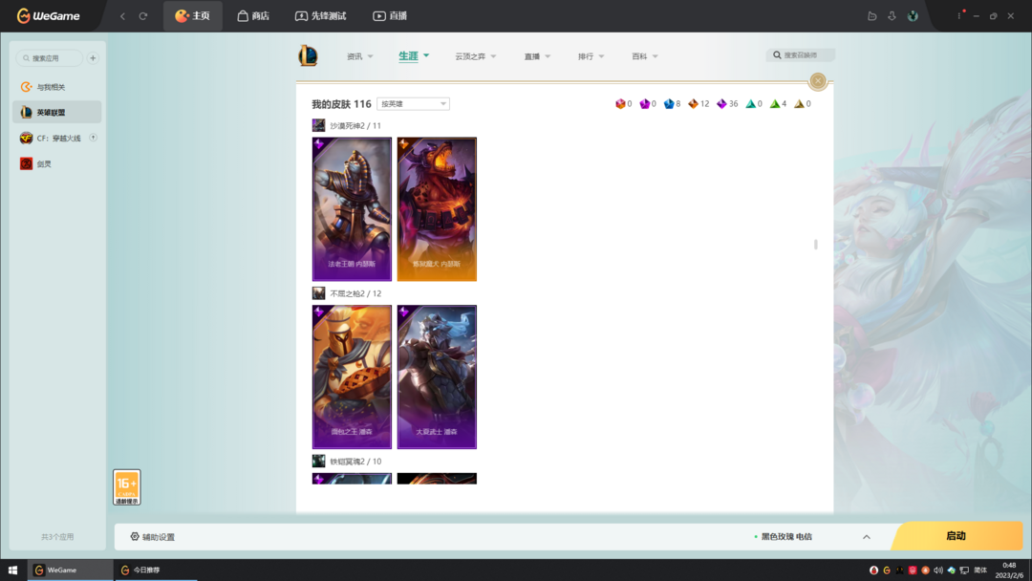Click the red-orange hexagon gem icon
The height and width of the screenshot is (581, 1032).
[x=620, y=104]
